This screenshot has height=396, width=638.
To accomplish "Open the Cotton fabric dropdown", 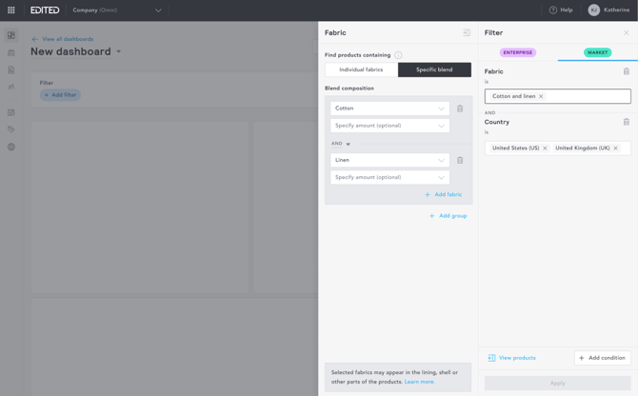I will [389, 109].
